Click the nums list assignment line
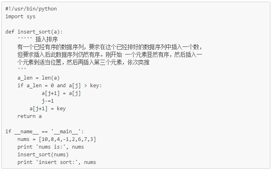The height and width of the screenshot is (170, 272). pyautogui.click(x=57, y=139)
